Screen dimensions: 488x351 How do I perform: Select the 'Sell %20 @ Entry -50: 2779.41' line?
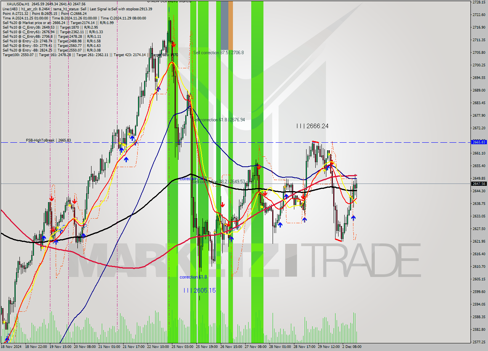point(51,45)
